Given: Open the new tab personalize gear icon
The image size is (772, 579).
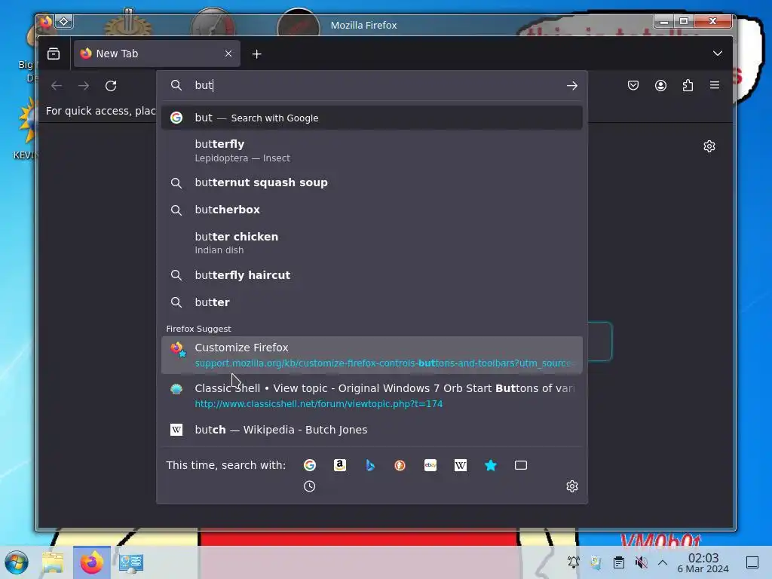Looking at the screenshot, I should click(709, 146).
